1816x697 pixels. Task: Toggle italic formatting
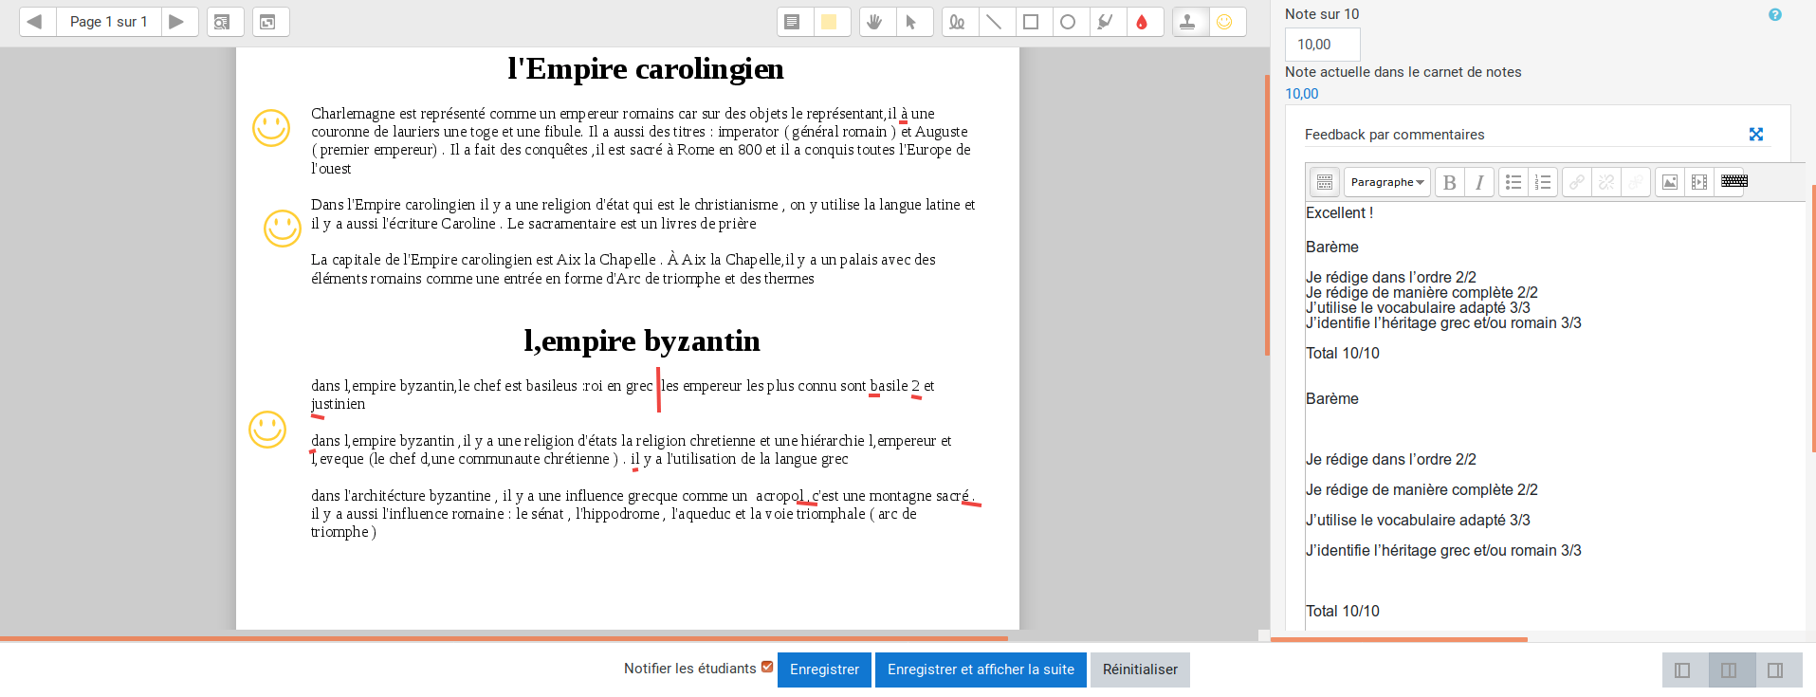pyautogui.click(x=1479, y=182)
